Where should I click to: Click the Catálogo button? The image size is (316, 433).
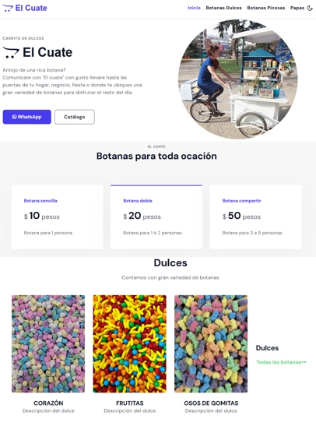coord(75,117)
